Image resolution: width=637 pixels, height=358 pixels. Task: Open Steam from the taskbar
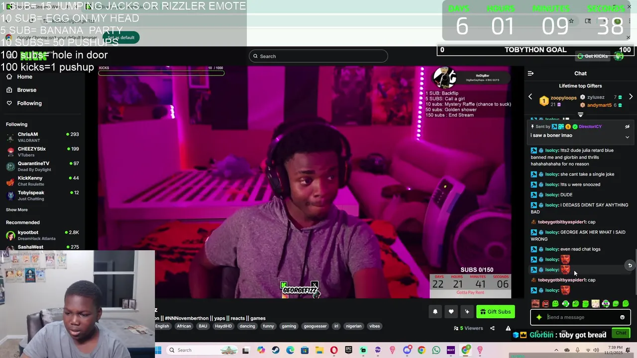[x=275, y=350]
